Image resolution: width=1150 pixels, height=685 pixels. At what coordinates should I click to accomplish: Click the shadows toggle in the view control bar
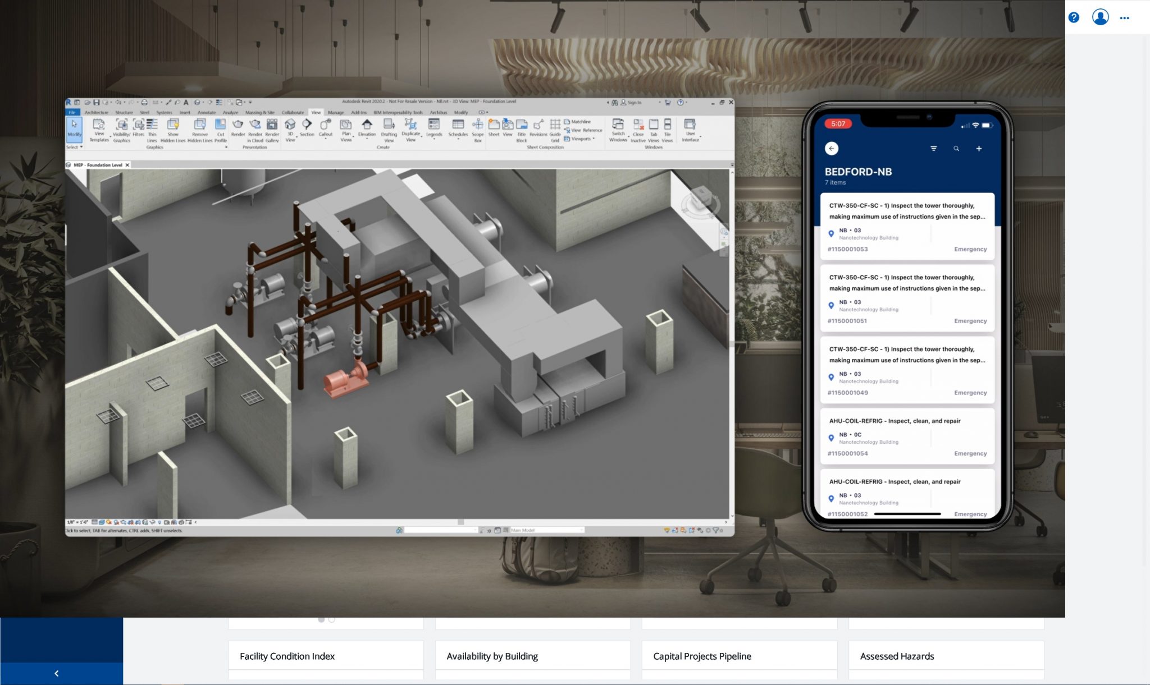coord(115,523)
